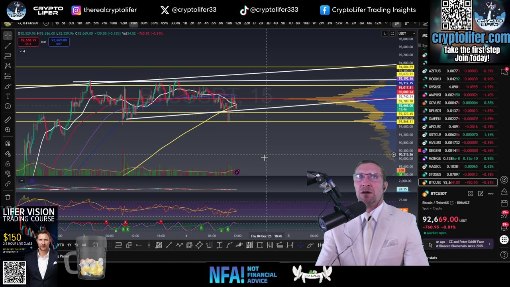
Task: Switch to the 45m timeframe
Action: [x=164, y=23]
